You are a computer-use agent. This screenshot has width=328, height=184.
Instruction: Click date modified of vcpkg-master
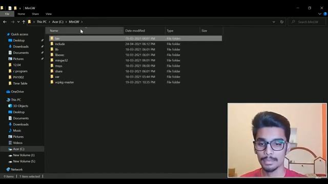pyautogui.click(x=140, y=82)
